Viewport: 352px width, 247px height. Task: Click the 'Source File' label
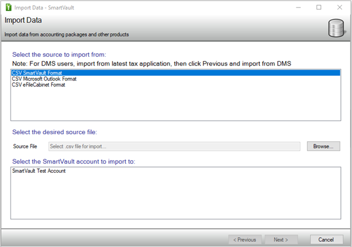(25, 146)
